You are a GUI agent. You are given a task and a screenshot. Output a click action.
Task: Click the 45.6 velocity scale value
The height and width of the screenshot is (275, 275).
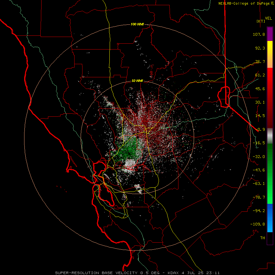260,89
